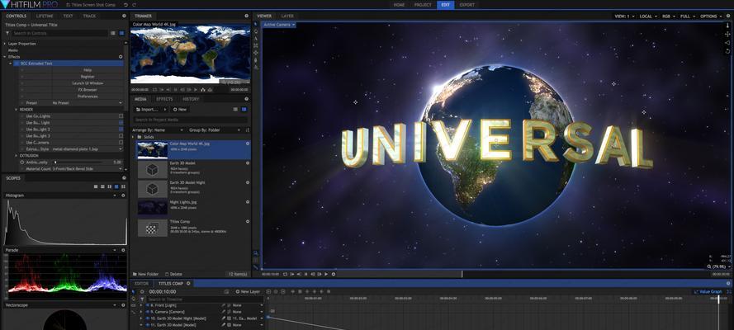This screenshot has height=330, width=734.
Task: Toggle visibility of Earth 3D Model Night layer
Action: pyautogui.click(x=147, y=318)
